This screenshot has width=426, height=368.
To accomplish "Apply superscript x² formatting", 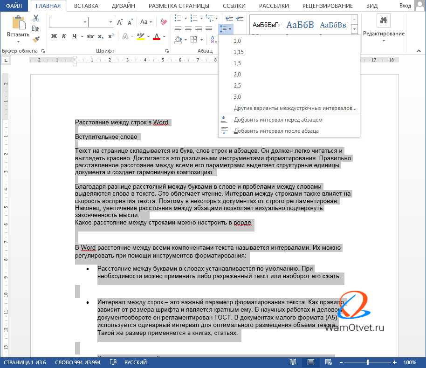I will tap(110, 36).
